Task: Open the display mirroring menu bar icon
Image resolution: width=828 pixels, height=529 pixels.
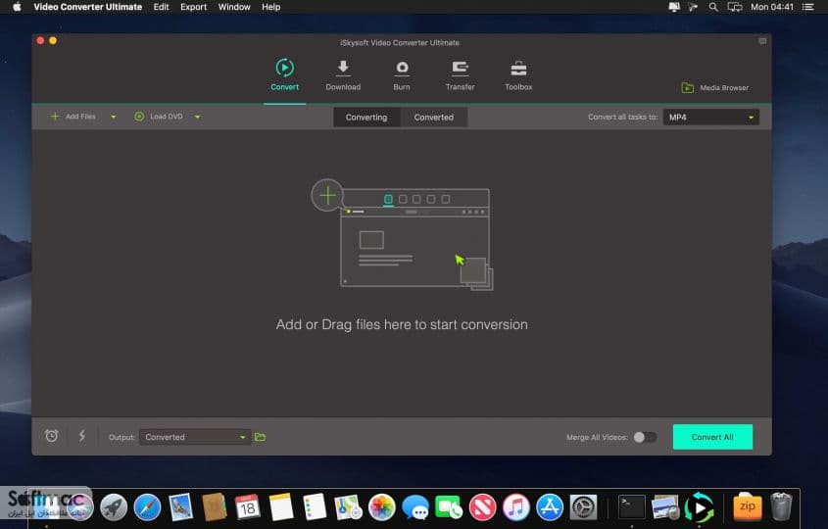Action: point(735,7)
